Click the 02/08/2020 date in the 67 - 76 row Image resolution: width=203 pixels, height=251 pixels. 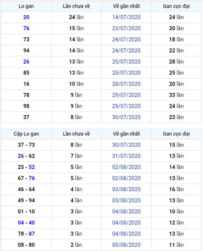[126, 178]
